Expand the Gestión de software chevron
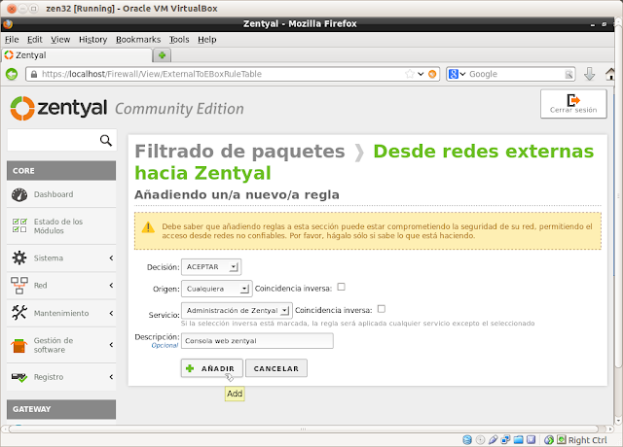The image size is (623, 447). [x=111, y=345]
